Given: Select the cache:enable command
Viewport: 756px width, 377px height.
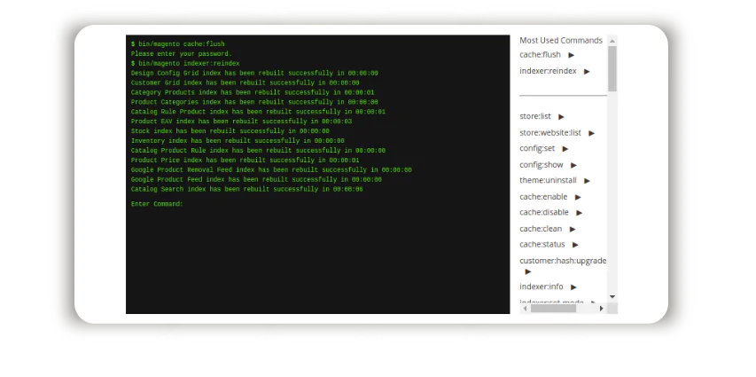Looking at the screenshot, I should coord(543,197).
